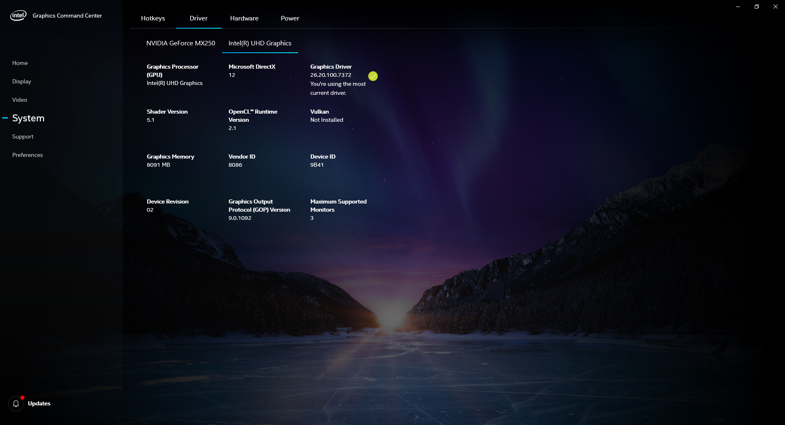Open Display in the sidebar

click(x=22, y=81)
